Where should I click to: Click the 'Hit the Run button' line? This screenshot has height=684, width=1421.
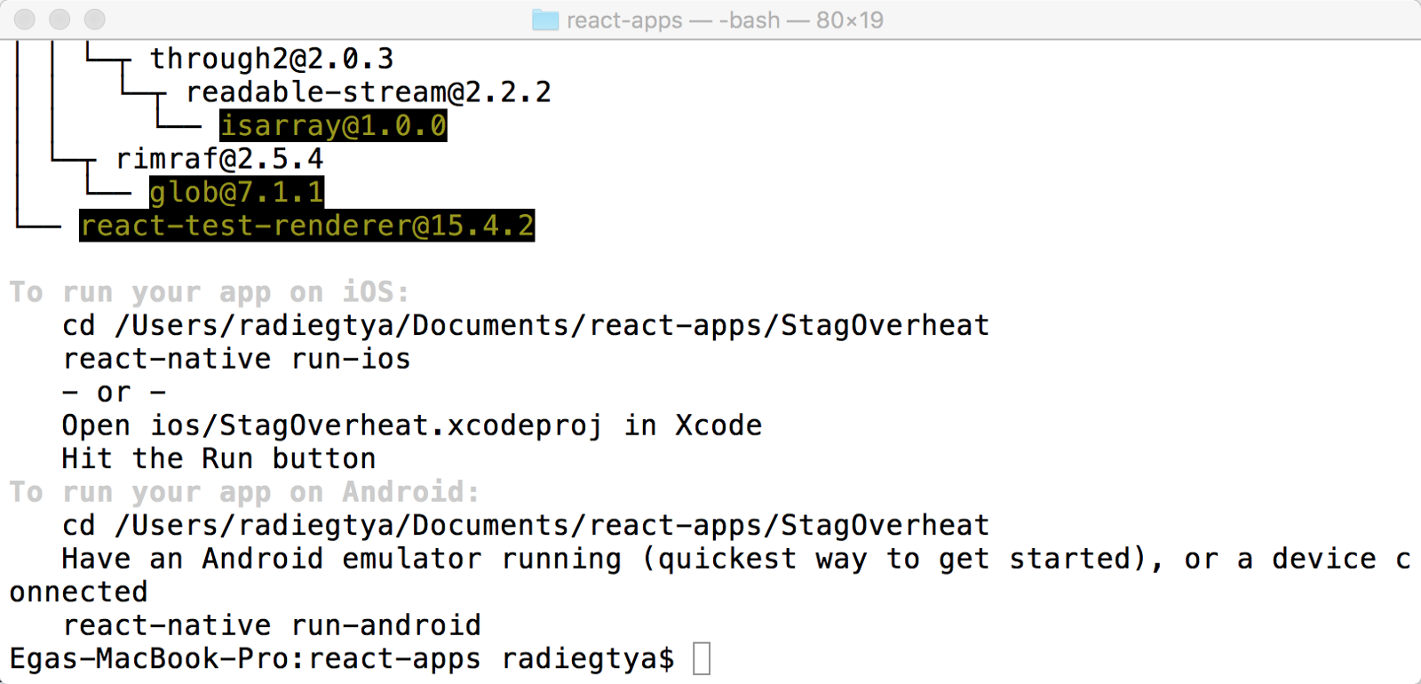pyautogui.click(x=218, y=459)
